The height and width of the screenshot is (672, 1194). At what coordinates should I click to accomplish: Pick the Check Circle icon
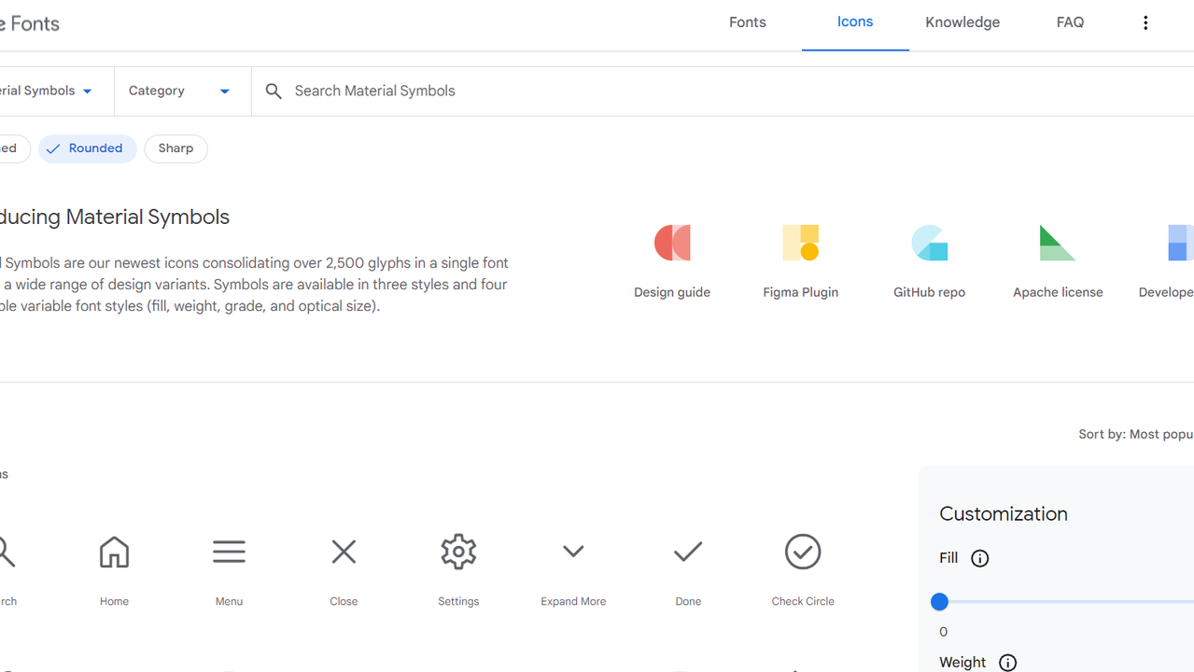click(803, 552)
